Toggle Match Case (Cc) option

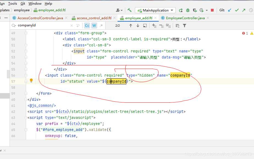coord(87,26)
